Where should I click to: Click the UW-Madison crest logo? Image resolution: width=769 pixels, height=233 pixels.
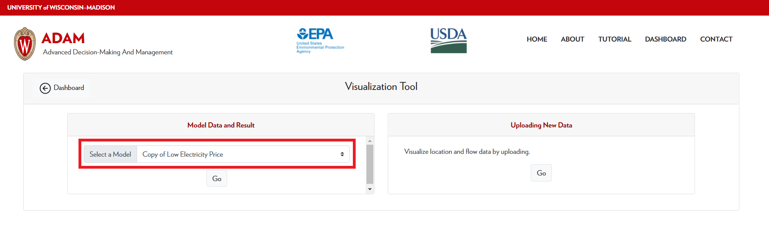[x=25, y=44]
